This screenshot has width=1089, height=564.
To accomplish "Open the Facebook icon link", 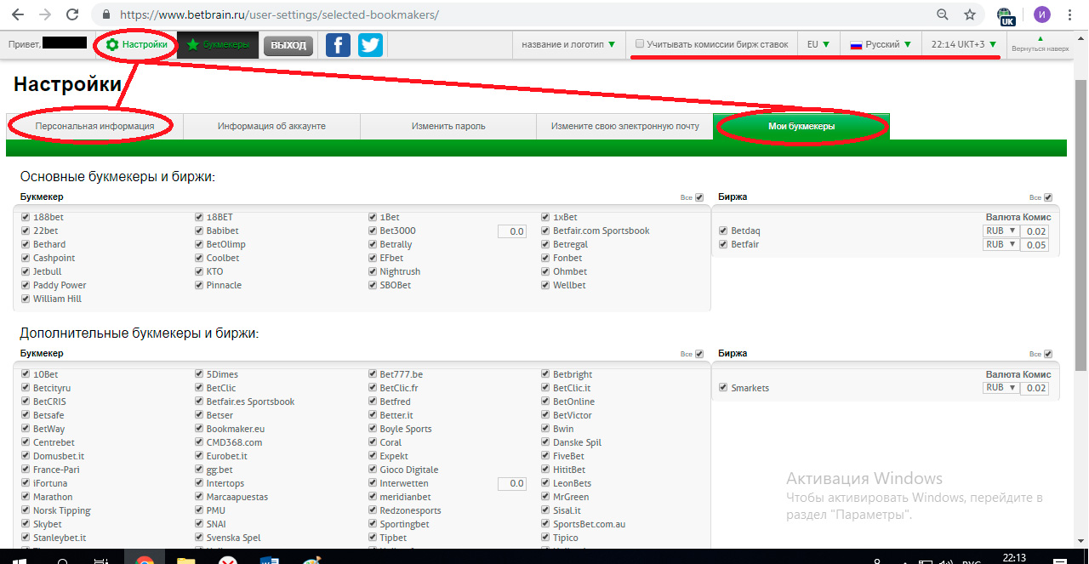I will (x=338, y=44).
